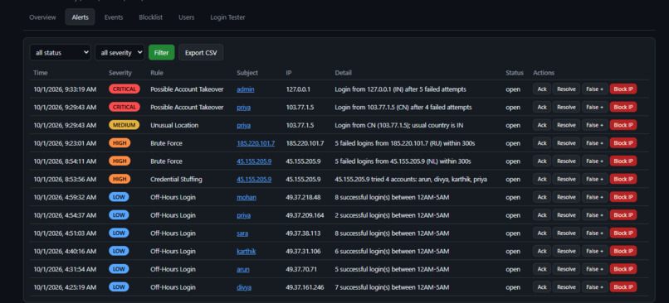Block IP on arun Off-Hours row
The height and width of the screenshot is (303, 669).
click(x=623, y=269)
